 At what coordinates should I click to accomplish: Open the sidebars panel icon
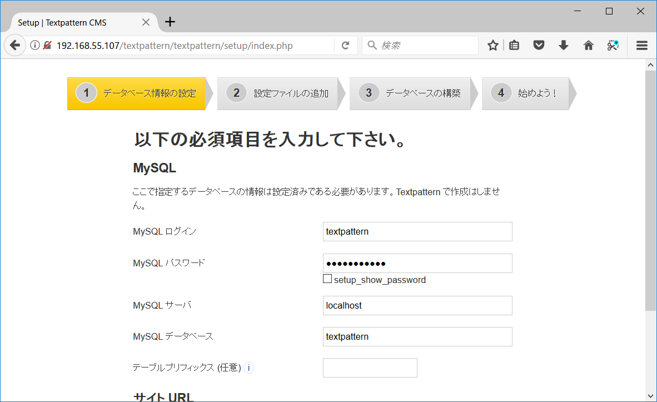tap(514, 45)
